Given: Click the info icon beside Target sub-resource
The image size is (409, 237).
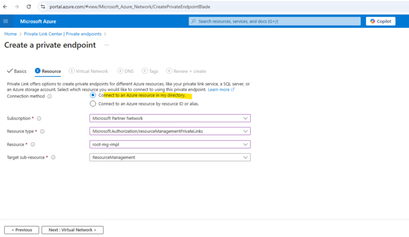Looking at the screenshot, I should click(53, 158).
